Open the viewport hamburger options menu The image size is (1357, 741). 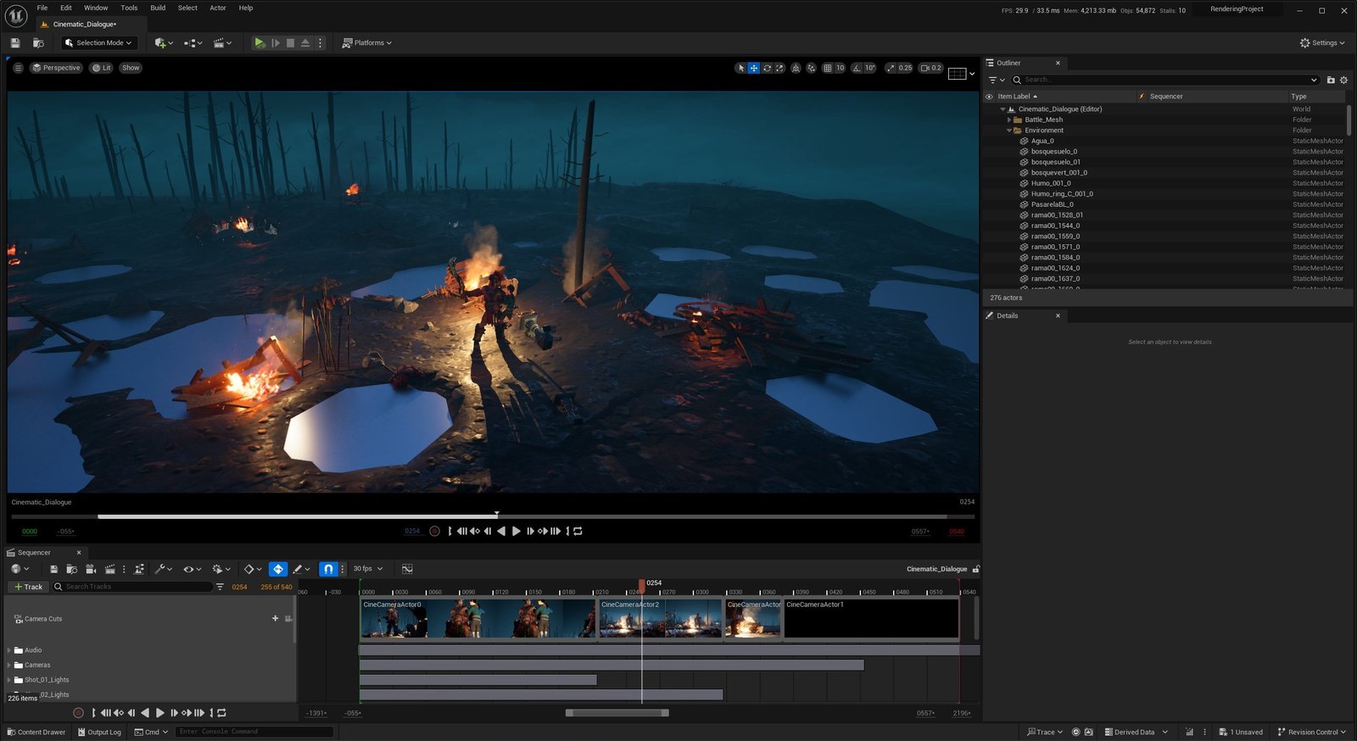tap(18, 68)
